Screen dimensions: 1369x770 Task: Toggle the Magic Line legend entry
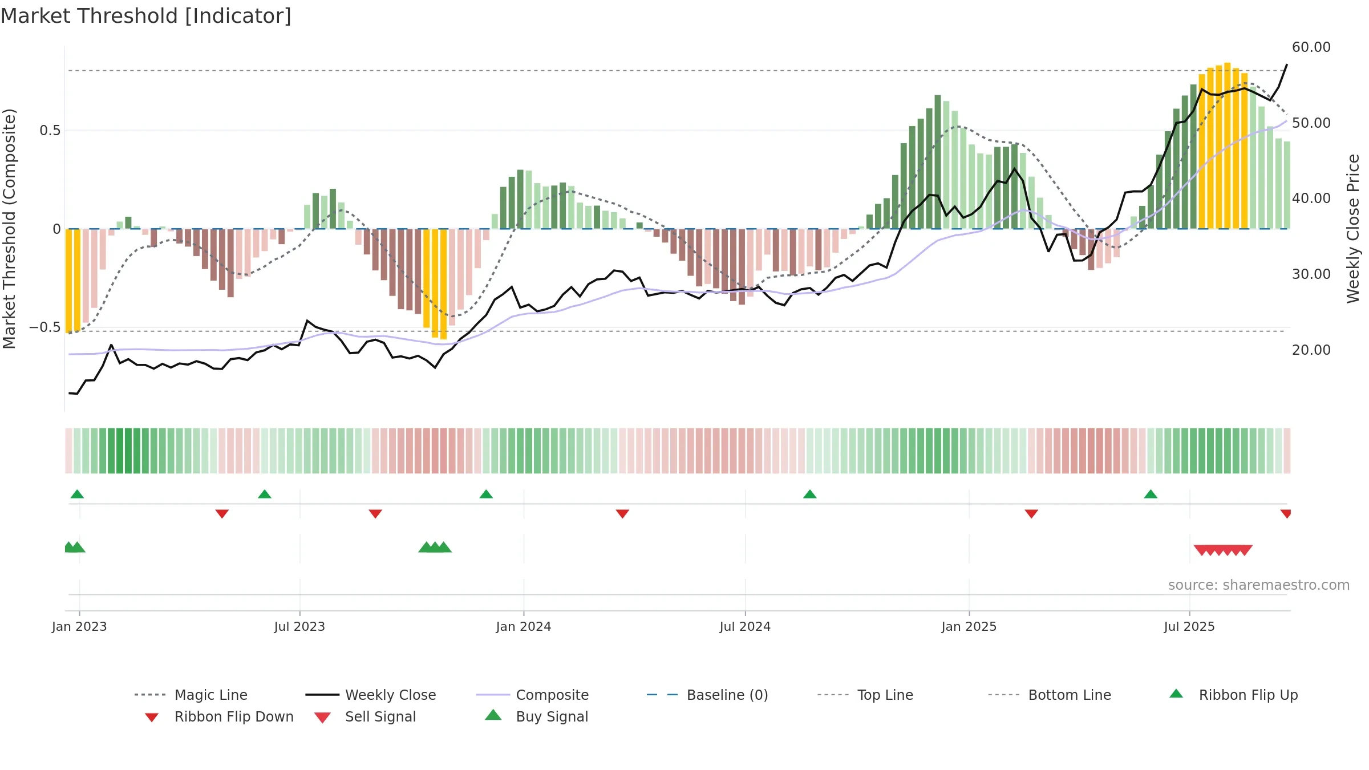[x=191, y=695]
